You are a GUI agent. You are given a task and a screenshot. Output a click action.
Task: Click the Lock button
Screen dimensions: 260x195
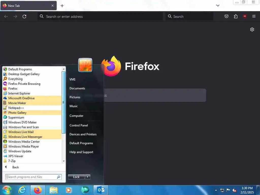click(x=76, y=177)
